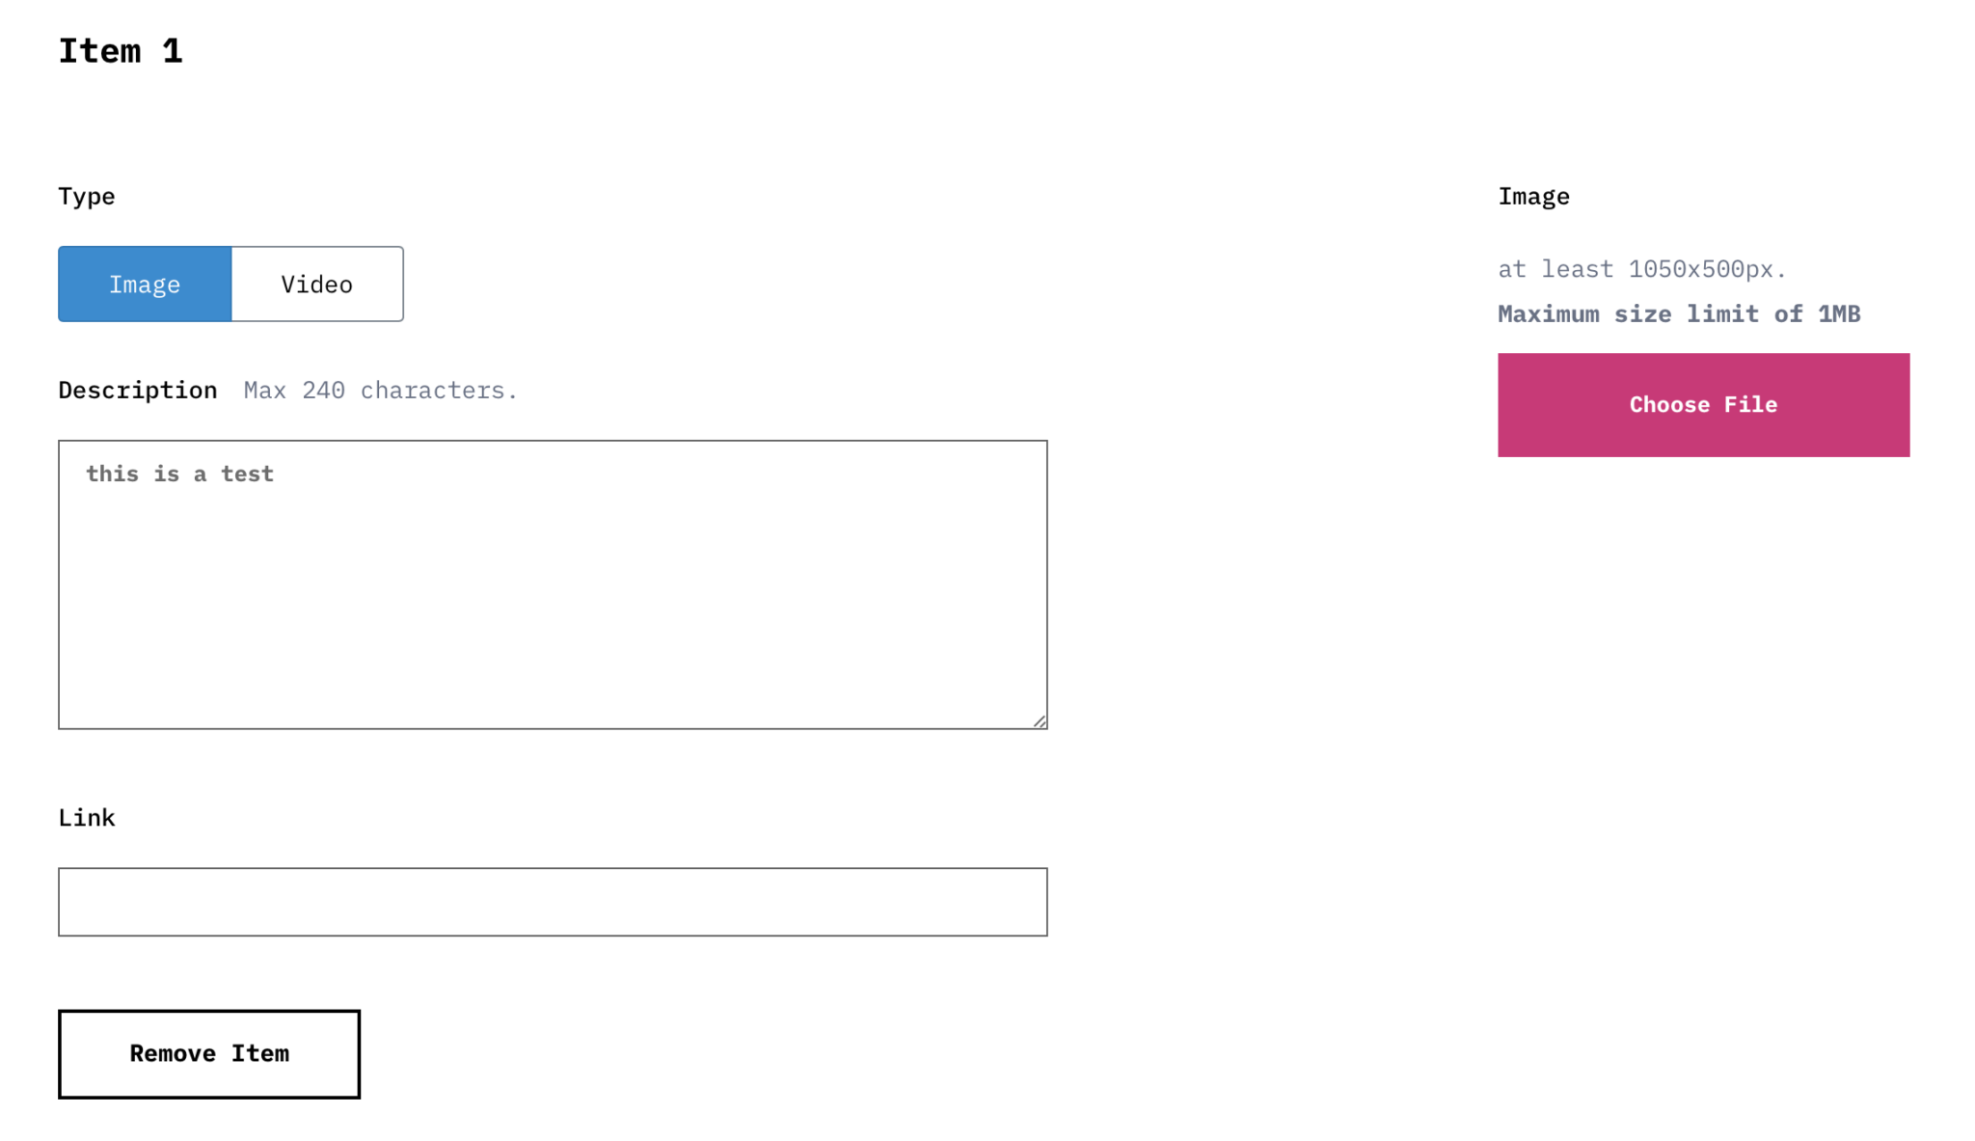Image resolution: width=1975 pixels, height=1141 pixels.
Task: Click the word "test" in the description
Action: tap(247, 475)
